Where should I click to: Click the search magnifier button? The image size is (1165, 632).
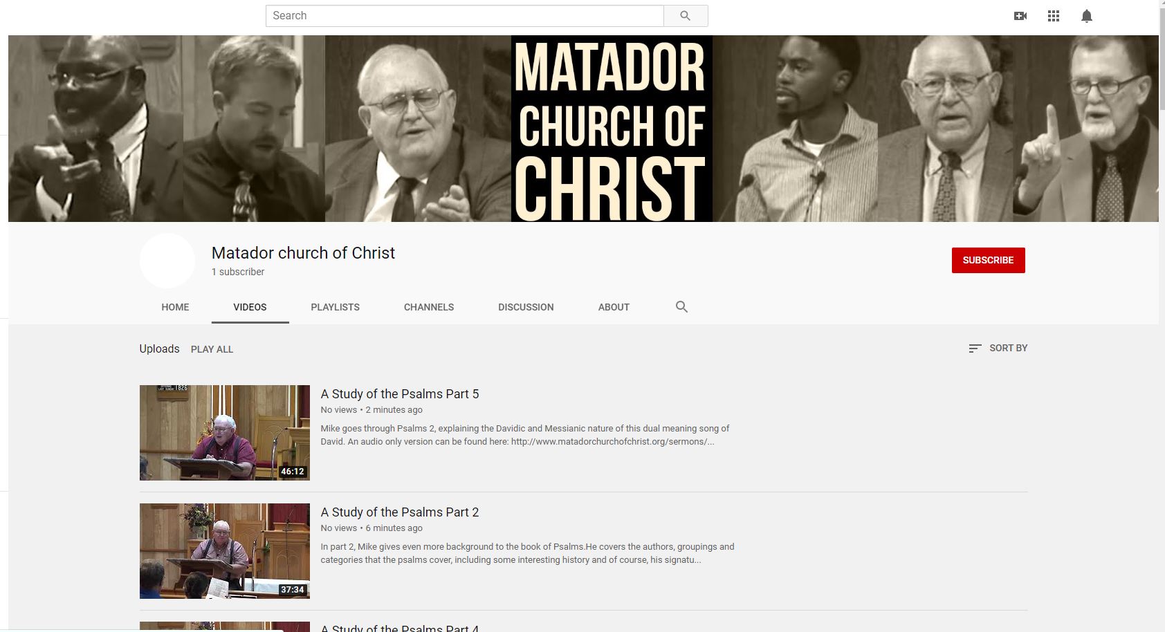pos(686,16)
